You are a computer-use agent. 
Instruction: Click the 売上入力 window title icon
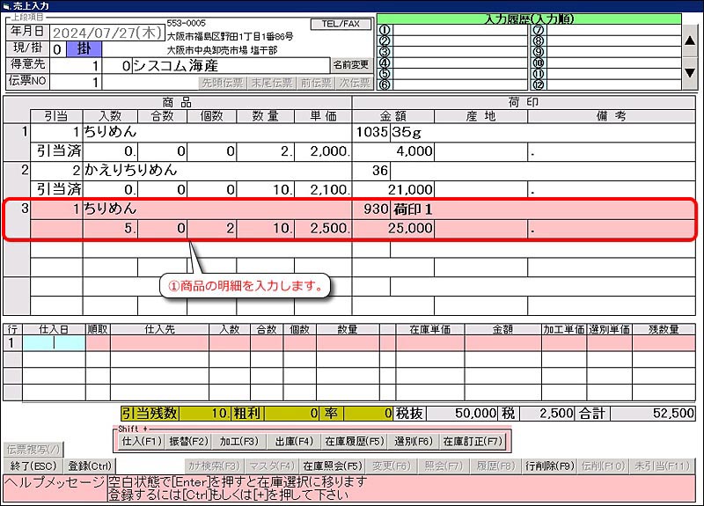6,6
